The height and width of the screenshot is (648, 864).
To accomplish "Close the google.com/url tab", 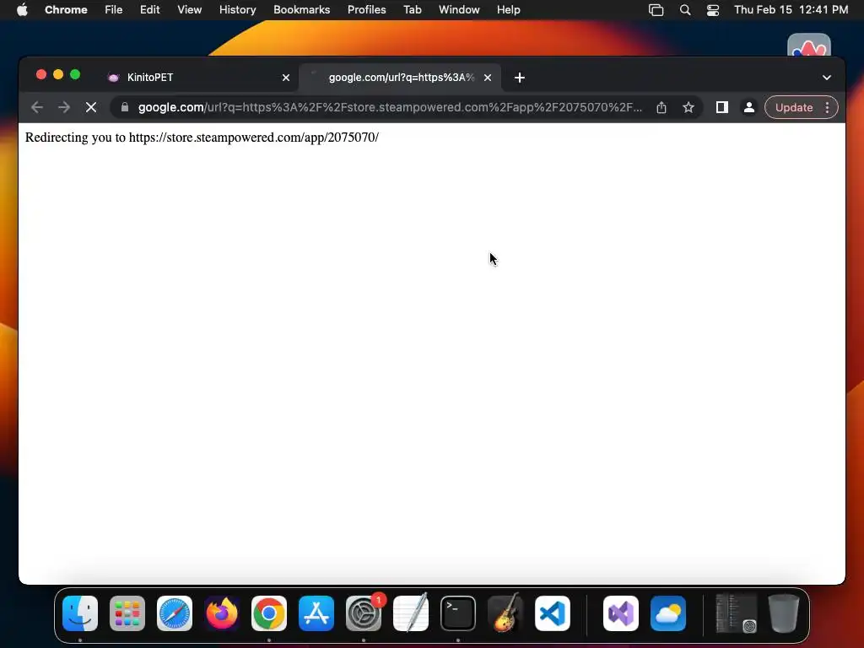I will point(488,78).
